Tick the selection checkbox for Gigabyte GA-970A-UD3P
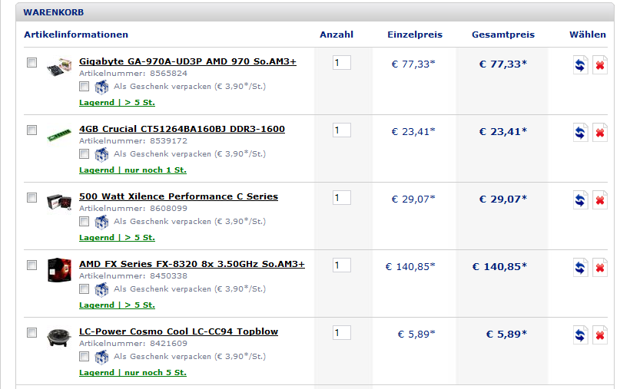Viewport: 620px width, 389px height. [32, 62]
